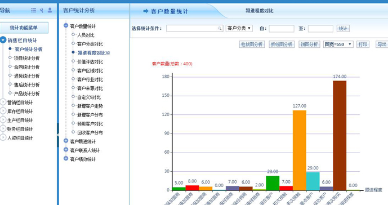Click the list view icon in navigation header
Image resolution: width=388 pixels, height=205 pixels.
(33, 10)
